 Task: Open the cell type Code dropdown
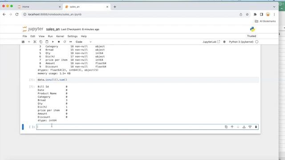tap(83, 42)
